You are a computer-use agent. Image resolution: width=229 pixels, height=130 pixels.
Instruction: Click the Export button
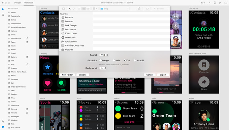163,75
